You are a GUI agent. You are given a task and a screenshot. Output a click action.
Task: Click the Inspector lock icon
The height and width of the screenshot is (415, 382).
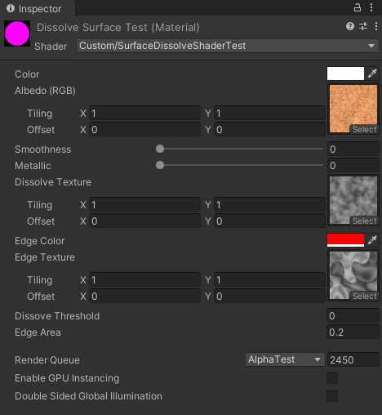358,7
